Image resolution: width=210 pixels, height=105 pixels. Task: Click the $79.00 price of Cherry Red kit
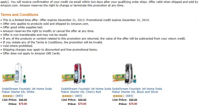(82, 104)
